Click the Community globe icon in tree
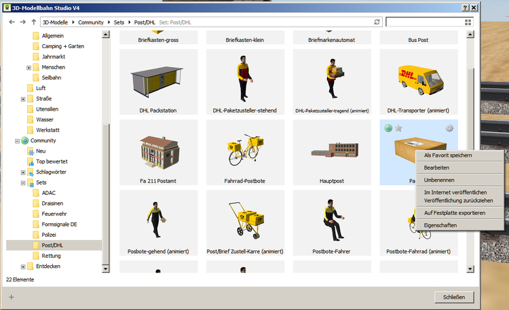 [x=25, y=140]
